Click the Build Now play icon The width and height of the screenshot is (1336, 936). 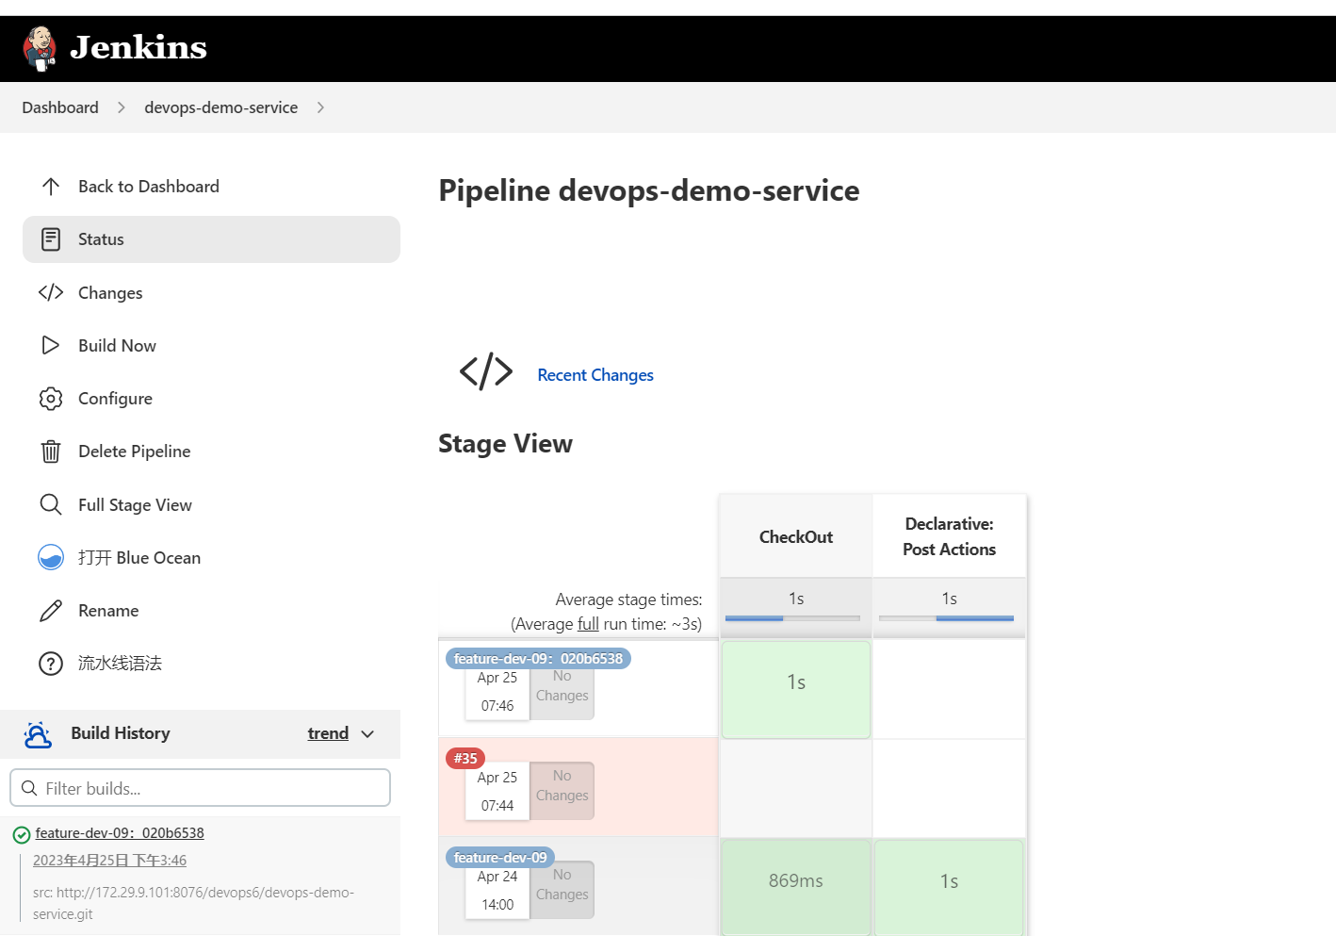[51, 345]
